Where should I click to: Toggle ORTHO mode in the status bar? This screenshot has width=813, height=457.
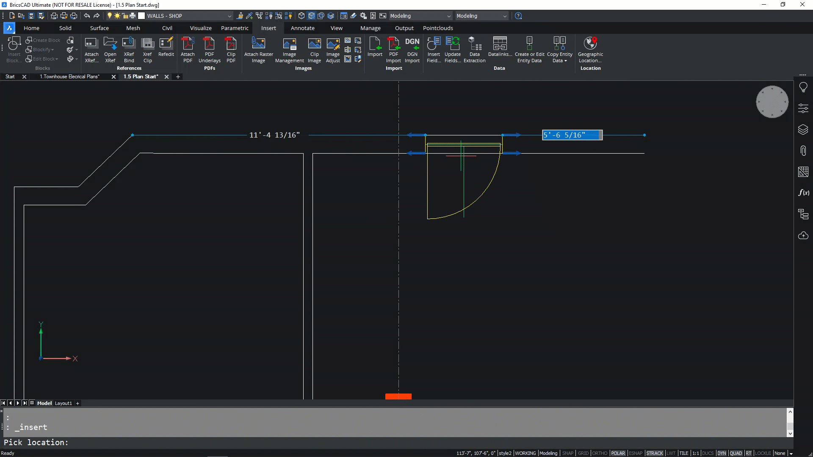[599, 453]
